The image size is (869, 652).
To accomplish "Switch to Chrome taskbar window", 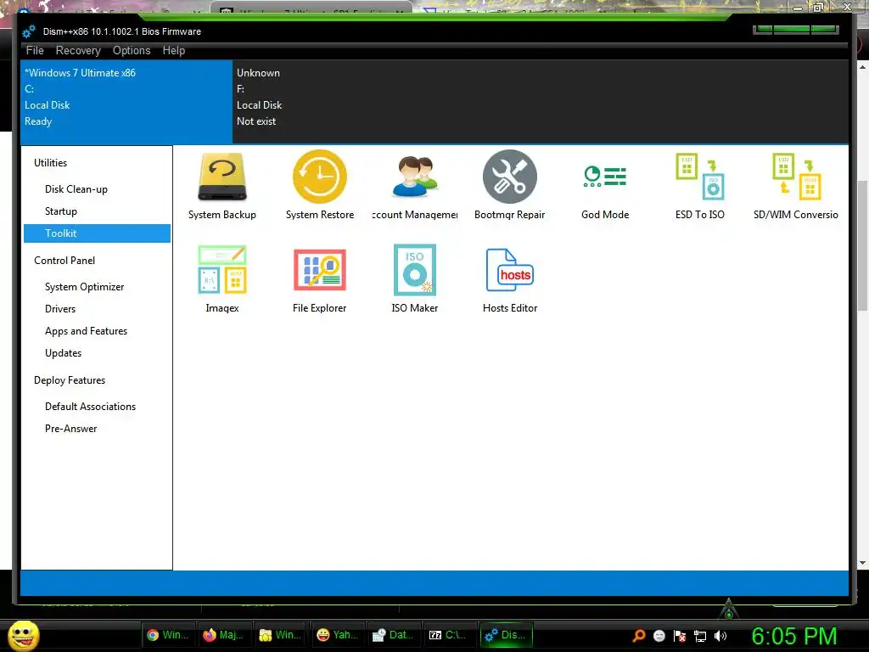I will click(x=168, y=635).
